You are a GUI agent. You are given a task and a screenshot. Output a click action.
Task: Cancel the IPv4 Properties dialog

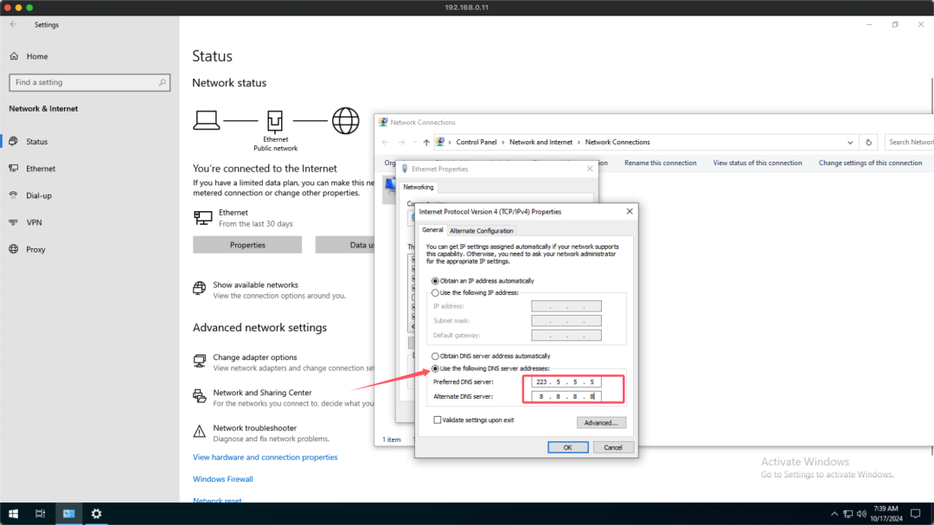(613, 447)
